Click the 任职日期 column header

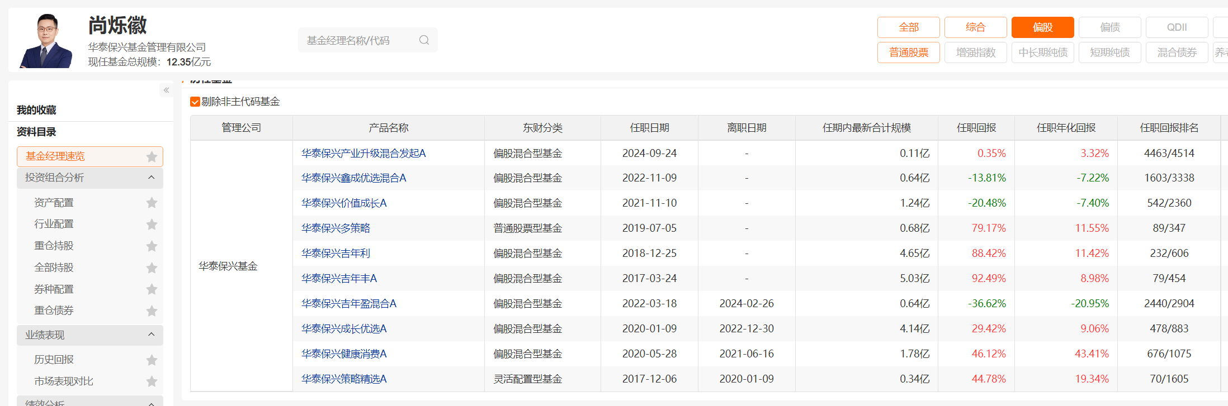pyautogui.click(x=649, y=128)
